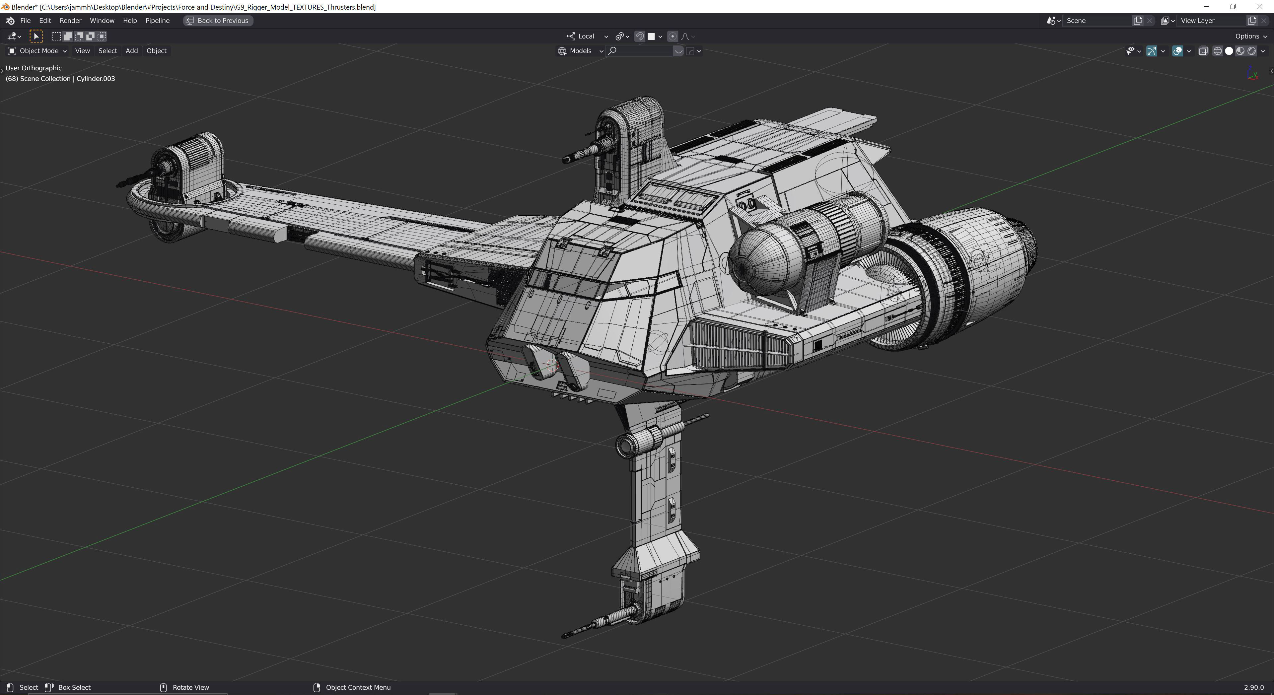Screen dimensions: 1274x695
Task: Open the Render menu
Action: 70,21
